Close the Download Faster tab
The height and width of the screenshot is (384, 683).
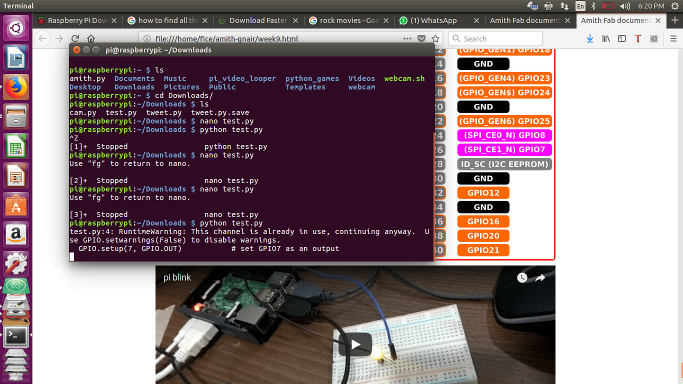click(295, 20)
